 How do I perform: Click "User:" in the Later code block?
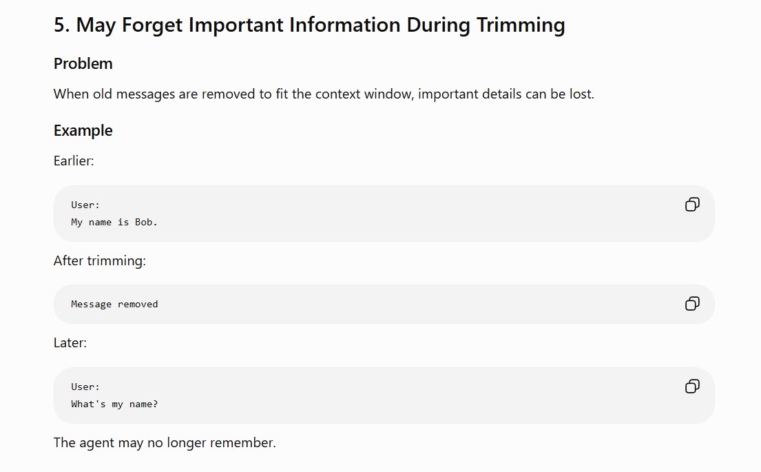[x=85, y=387]
